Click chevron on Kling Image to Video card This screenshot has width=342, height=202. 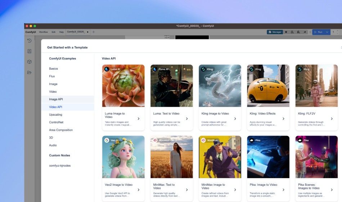tap(235, 119)
